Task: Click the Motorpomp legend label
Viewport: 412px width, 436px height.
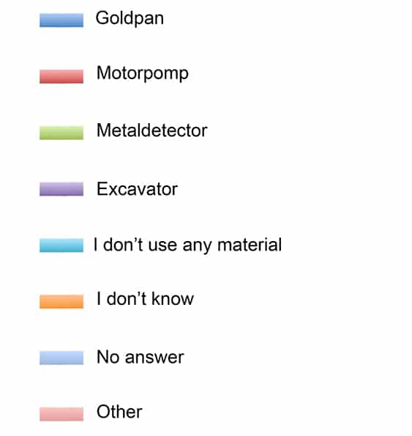Action: pyautogui.click(x=143, y=74)
